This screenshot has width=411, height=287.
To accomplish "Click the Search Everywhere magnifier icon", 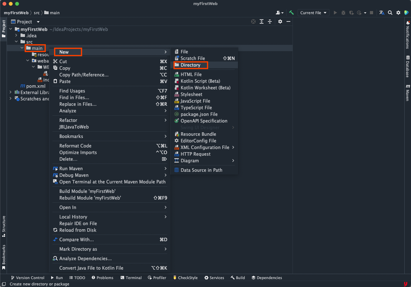I will click(390, 13).
